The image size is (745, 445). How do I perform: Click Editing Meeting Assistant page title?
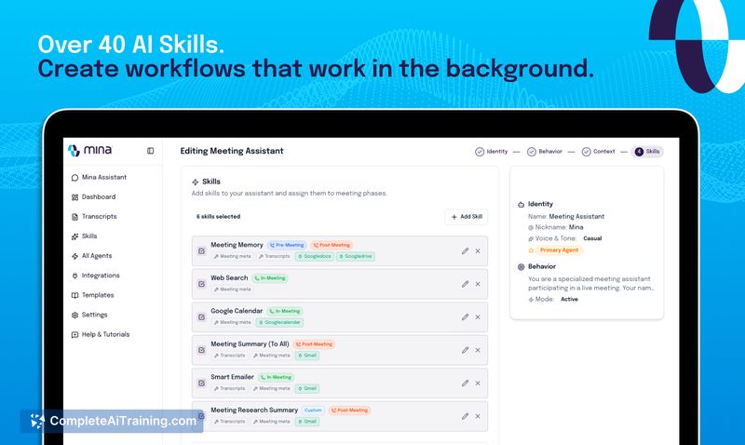[x=231, y=151]
